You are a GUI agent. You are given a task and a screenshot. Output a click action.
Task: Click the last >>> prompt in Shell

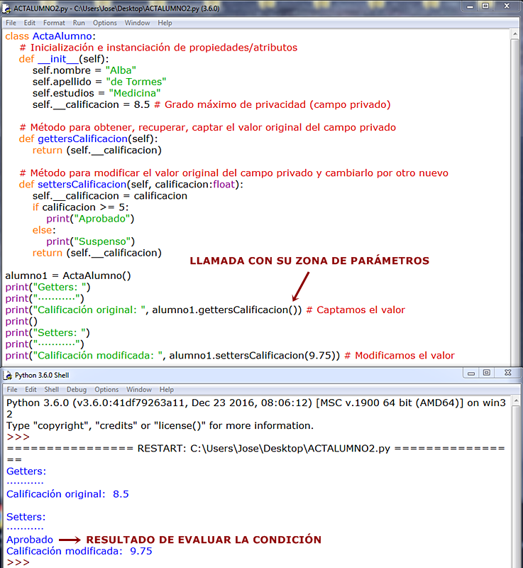coord(18,562)
